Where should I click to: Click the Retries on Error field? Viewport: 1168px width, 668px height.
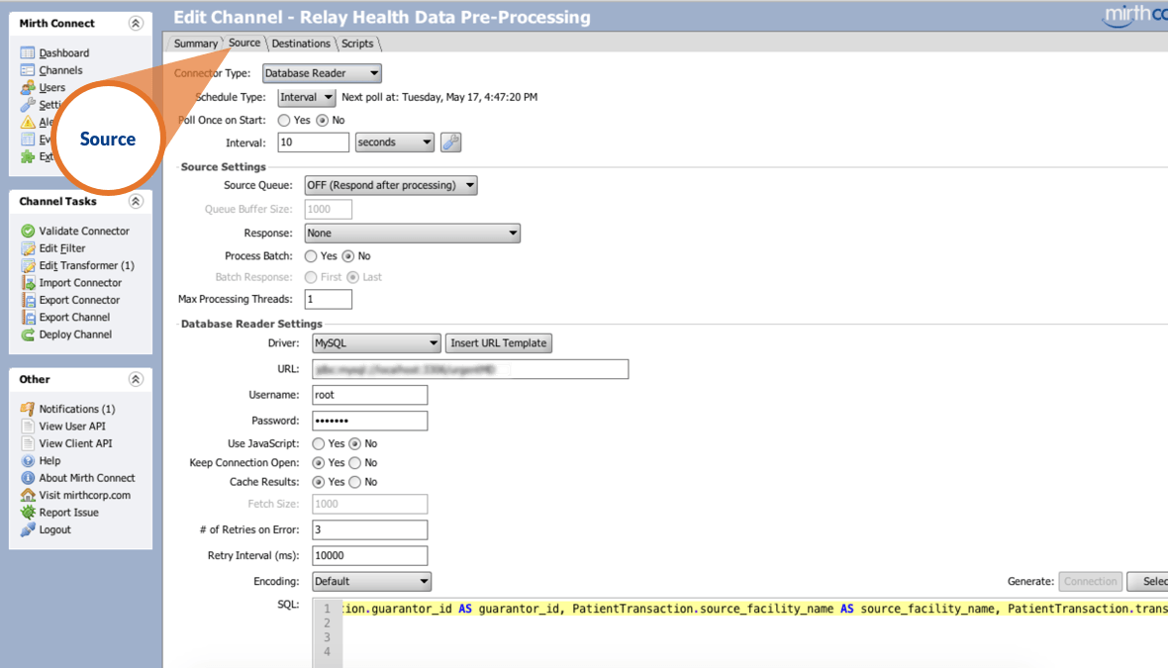click(369, 529)
